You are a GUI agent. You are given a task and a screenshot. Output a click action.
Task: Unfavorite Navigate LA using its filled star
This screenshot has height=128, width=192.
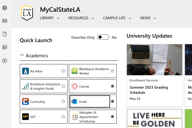pyautogui.click(x=112, y=116)
